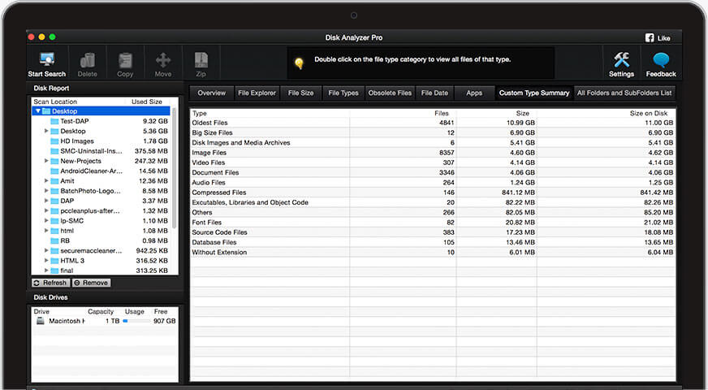The height and width of the screenshot is (390, 708).
Task: Click the Test-DAP folder icon
Action: point(54,121)
